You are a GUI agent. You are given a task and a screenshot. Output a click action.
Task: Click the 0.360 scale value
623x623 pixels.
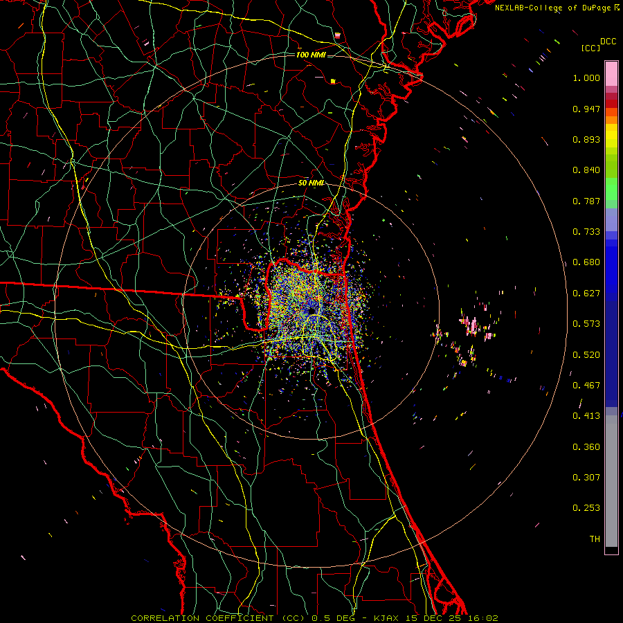[586, 447]
